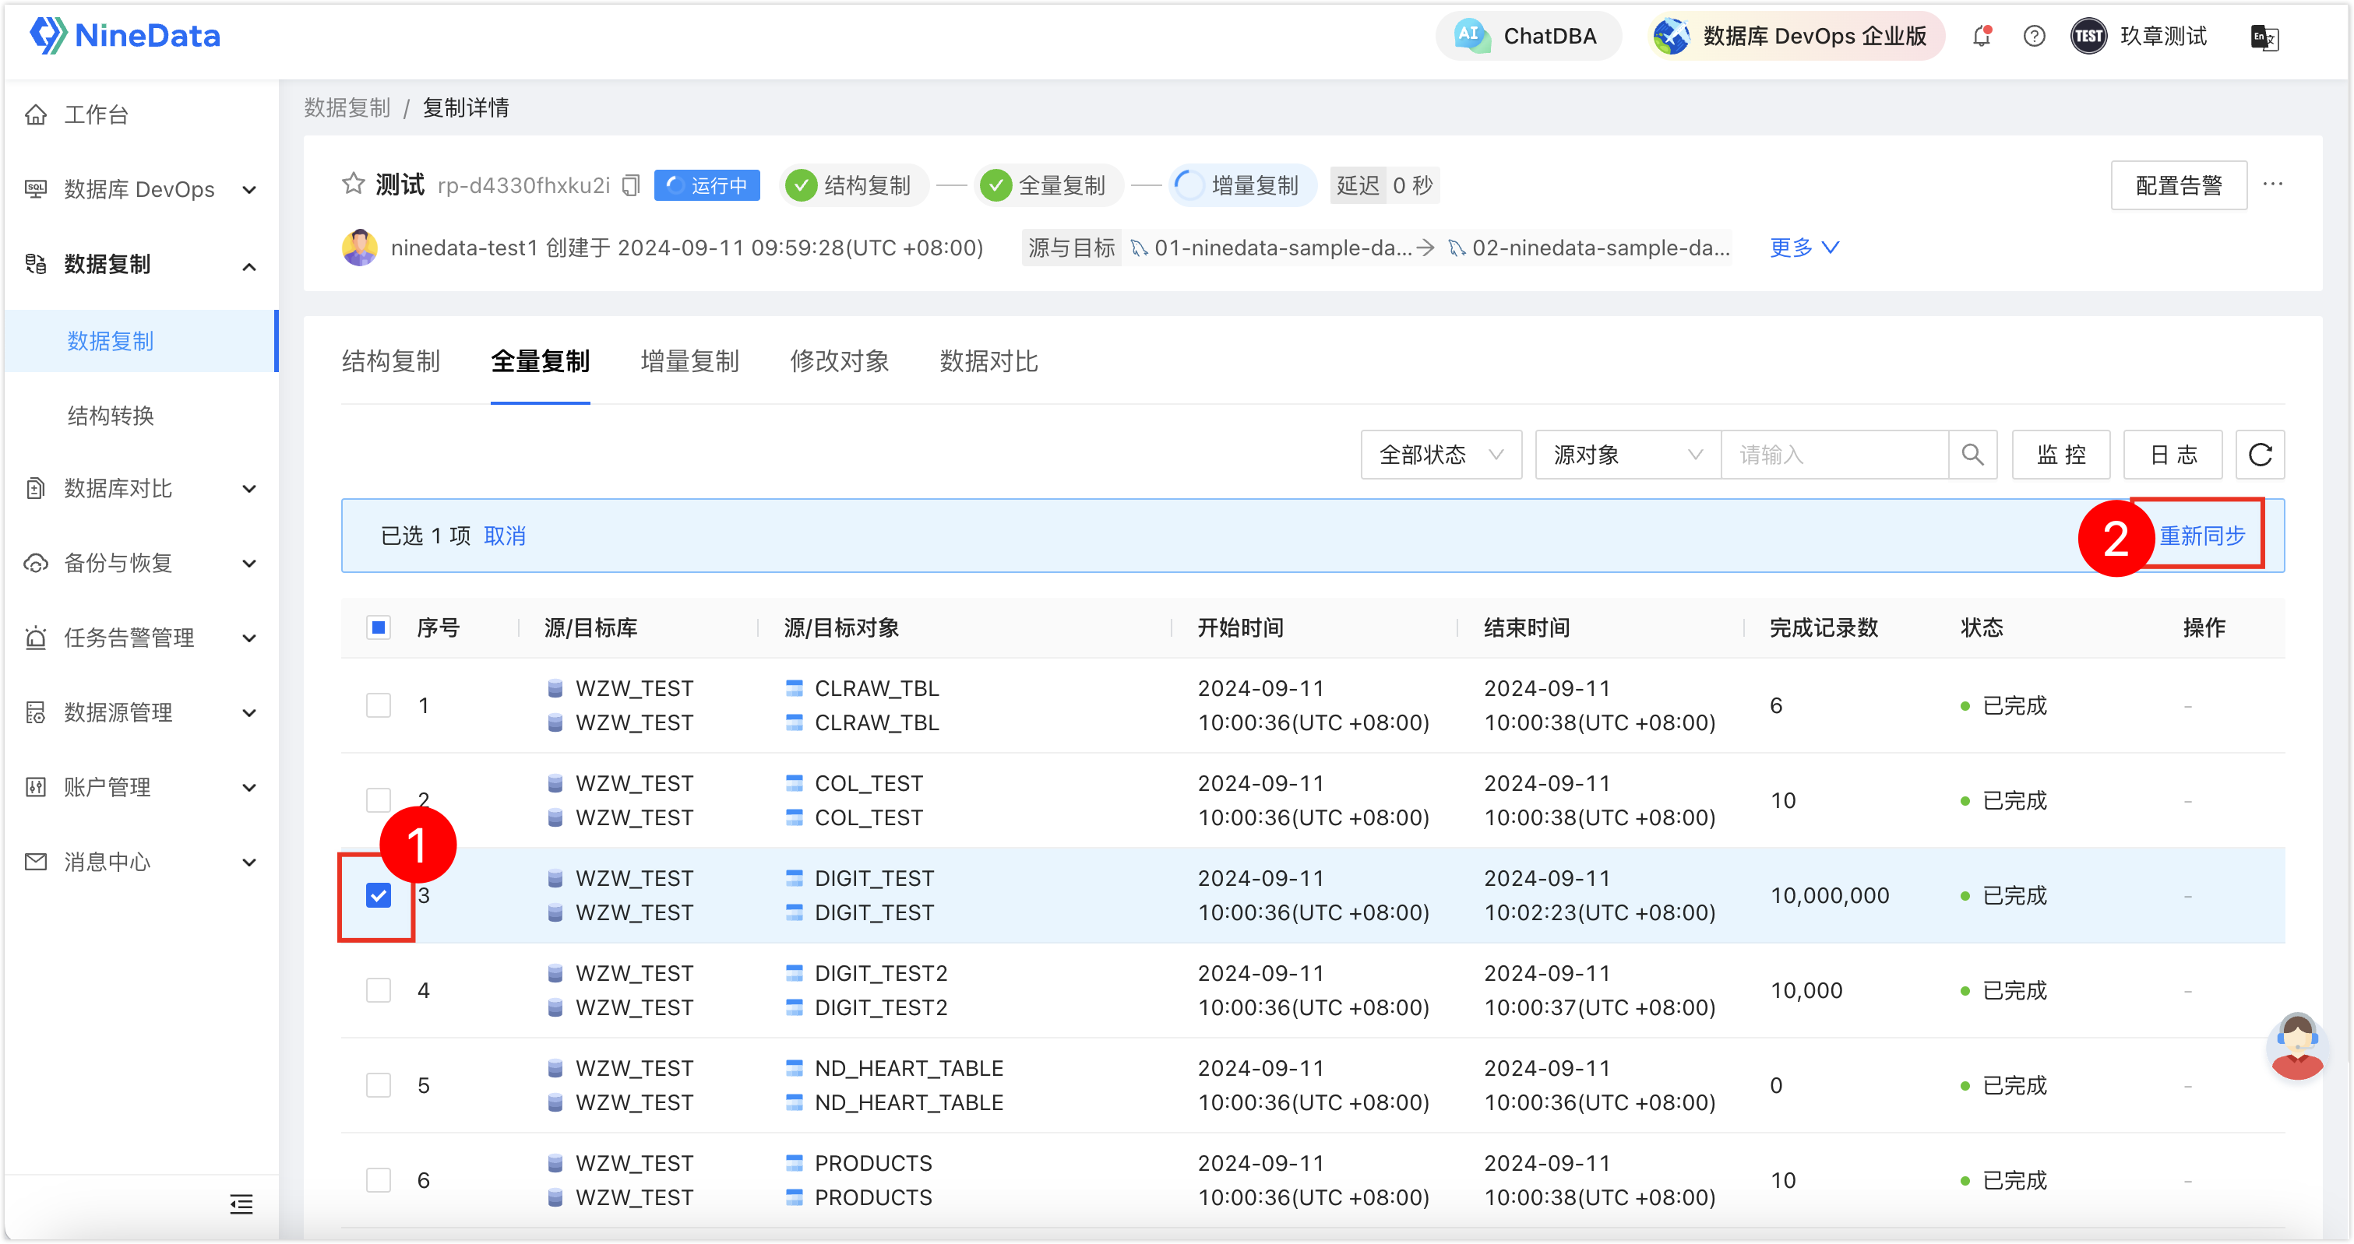
Task: Click 取消 to clear selection
Action: click(505, 536)
